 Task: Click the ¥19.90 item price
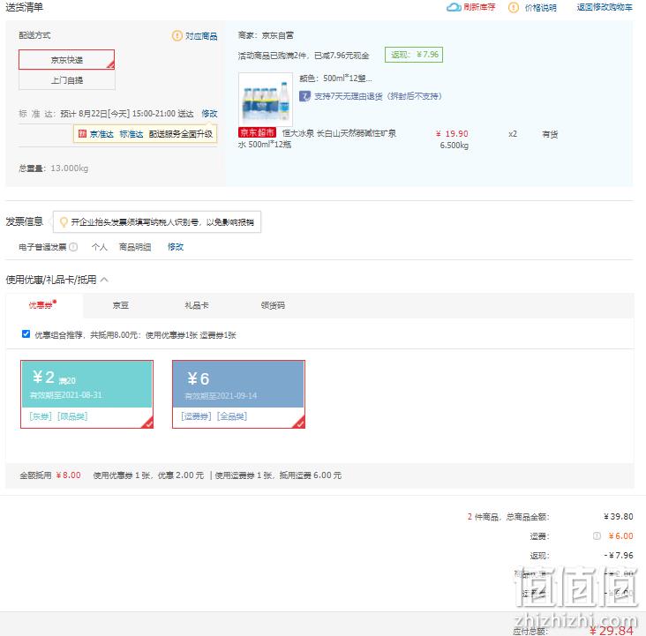tap(452, 134)
